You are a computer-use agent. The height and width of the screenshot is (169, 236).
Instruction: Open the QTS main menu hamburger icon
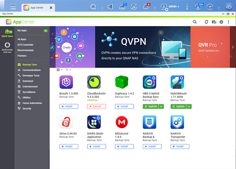13,7
